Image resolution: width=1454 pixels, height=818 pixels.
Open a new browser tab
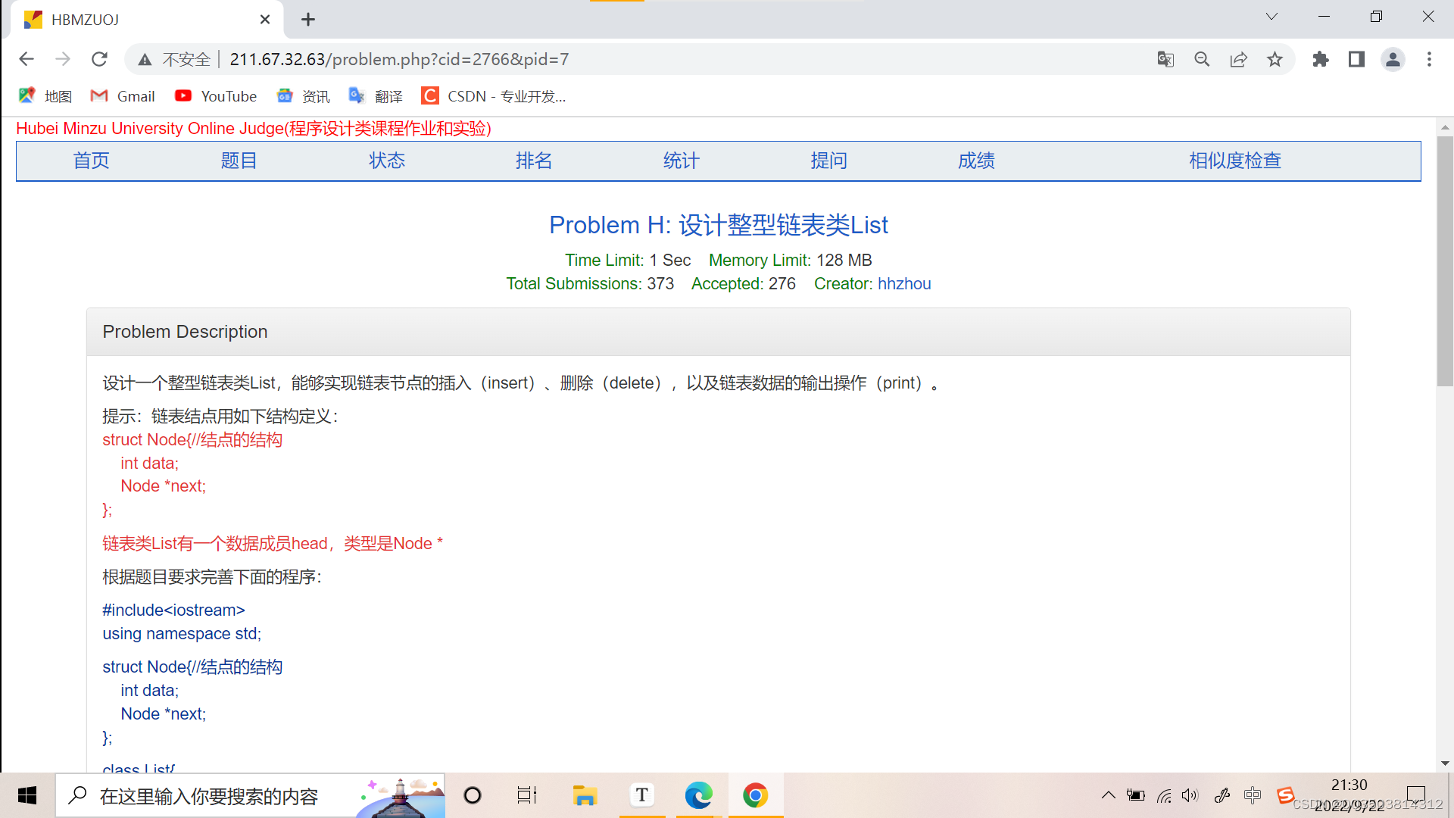pos(308,20)
